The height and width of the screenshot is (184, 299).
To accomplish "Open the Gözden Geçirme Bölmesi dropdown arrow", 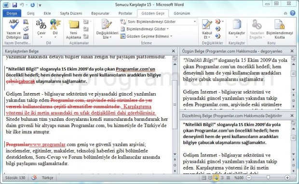I will click(171, 36).
